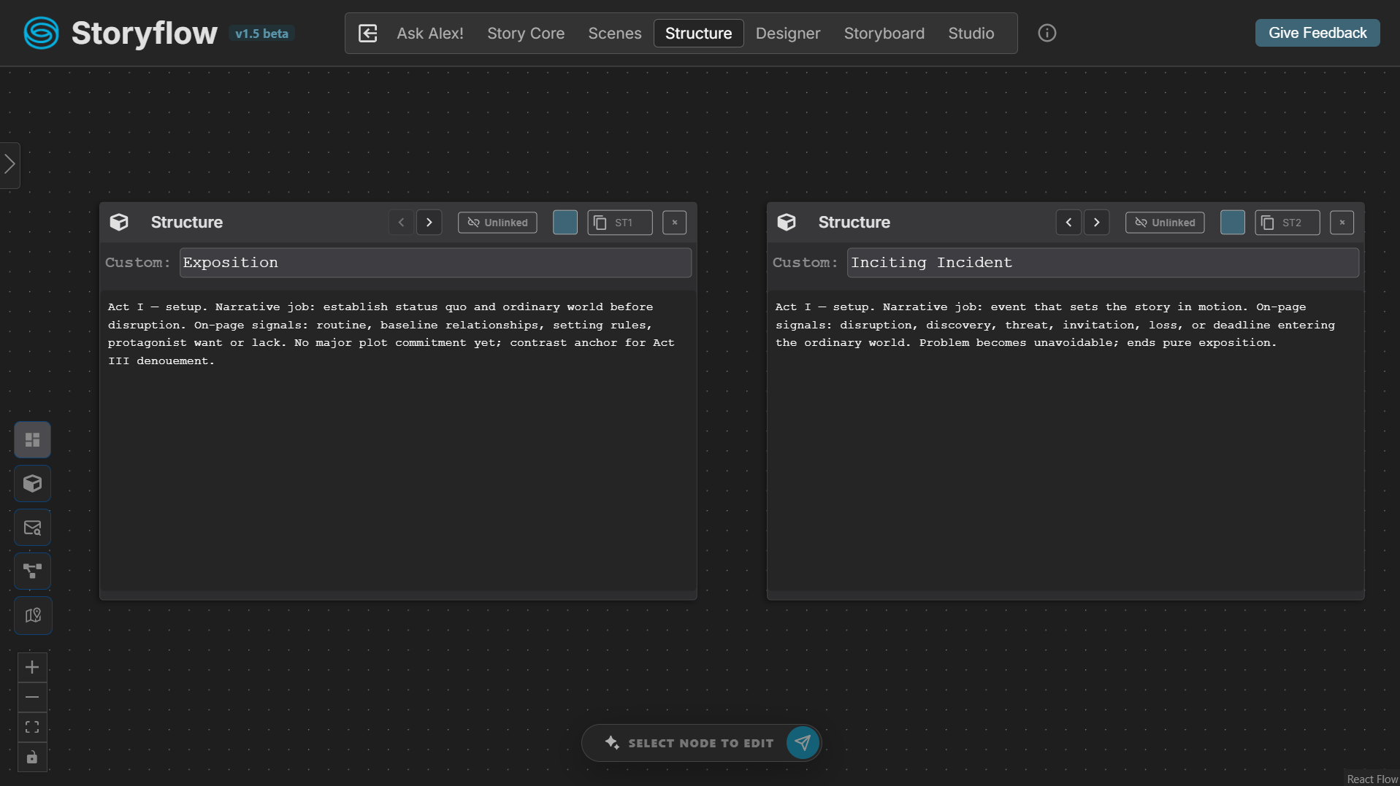Open the Ask Alex! tab
The height and width of the screenshot is (786, 1400).
430,33
